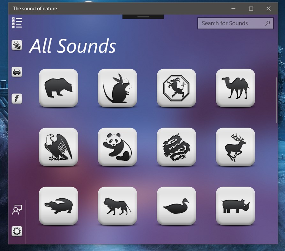
Task: Play the crocodile sound tile
Action: (x=58, y=206)
